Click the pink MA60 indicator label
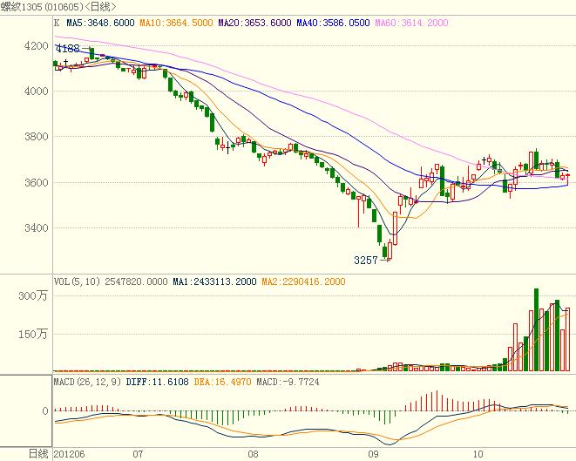The image size is (576, 461). click(411, 22)
